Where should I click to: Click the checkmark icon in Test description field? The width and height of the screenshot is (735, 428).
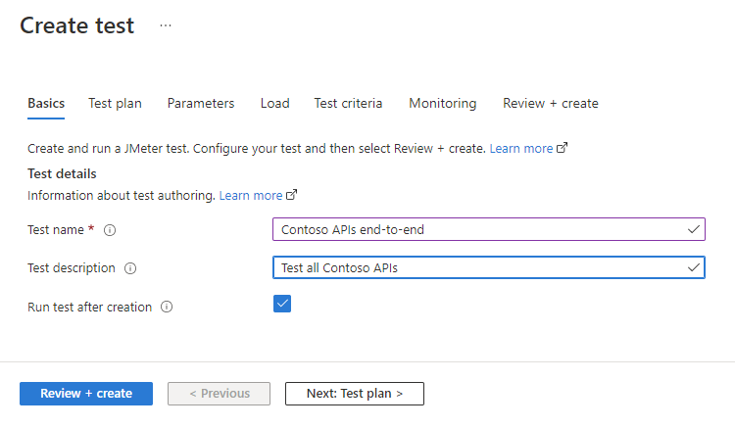[694, 267]
